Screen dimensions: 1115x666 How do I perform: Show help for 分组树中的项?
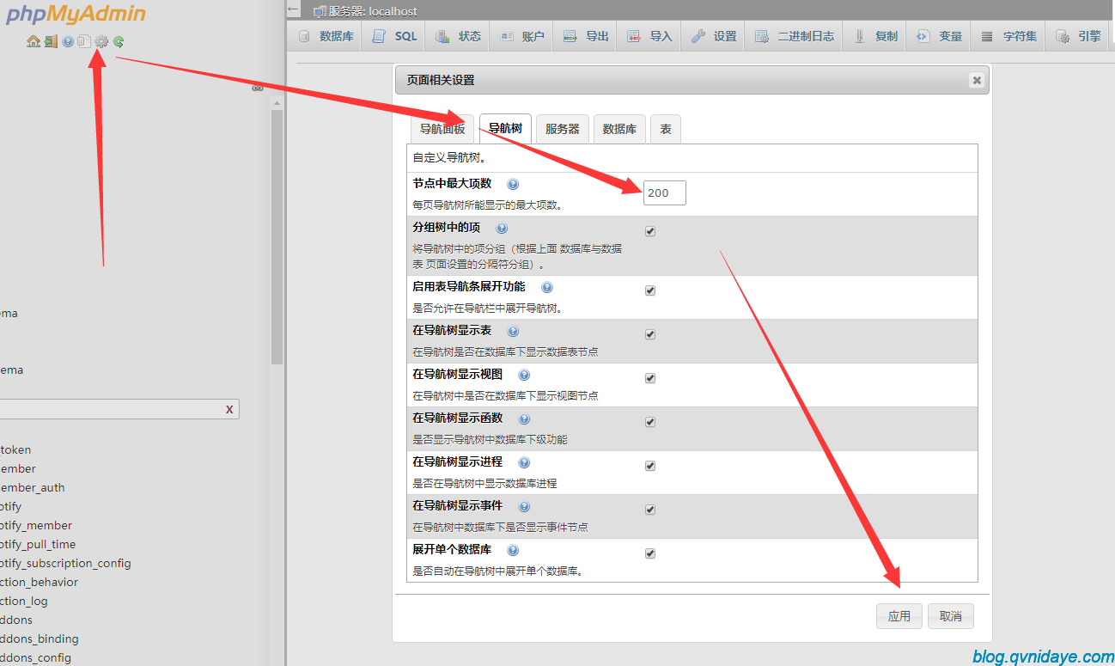(x=502, y=229)
